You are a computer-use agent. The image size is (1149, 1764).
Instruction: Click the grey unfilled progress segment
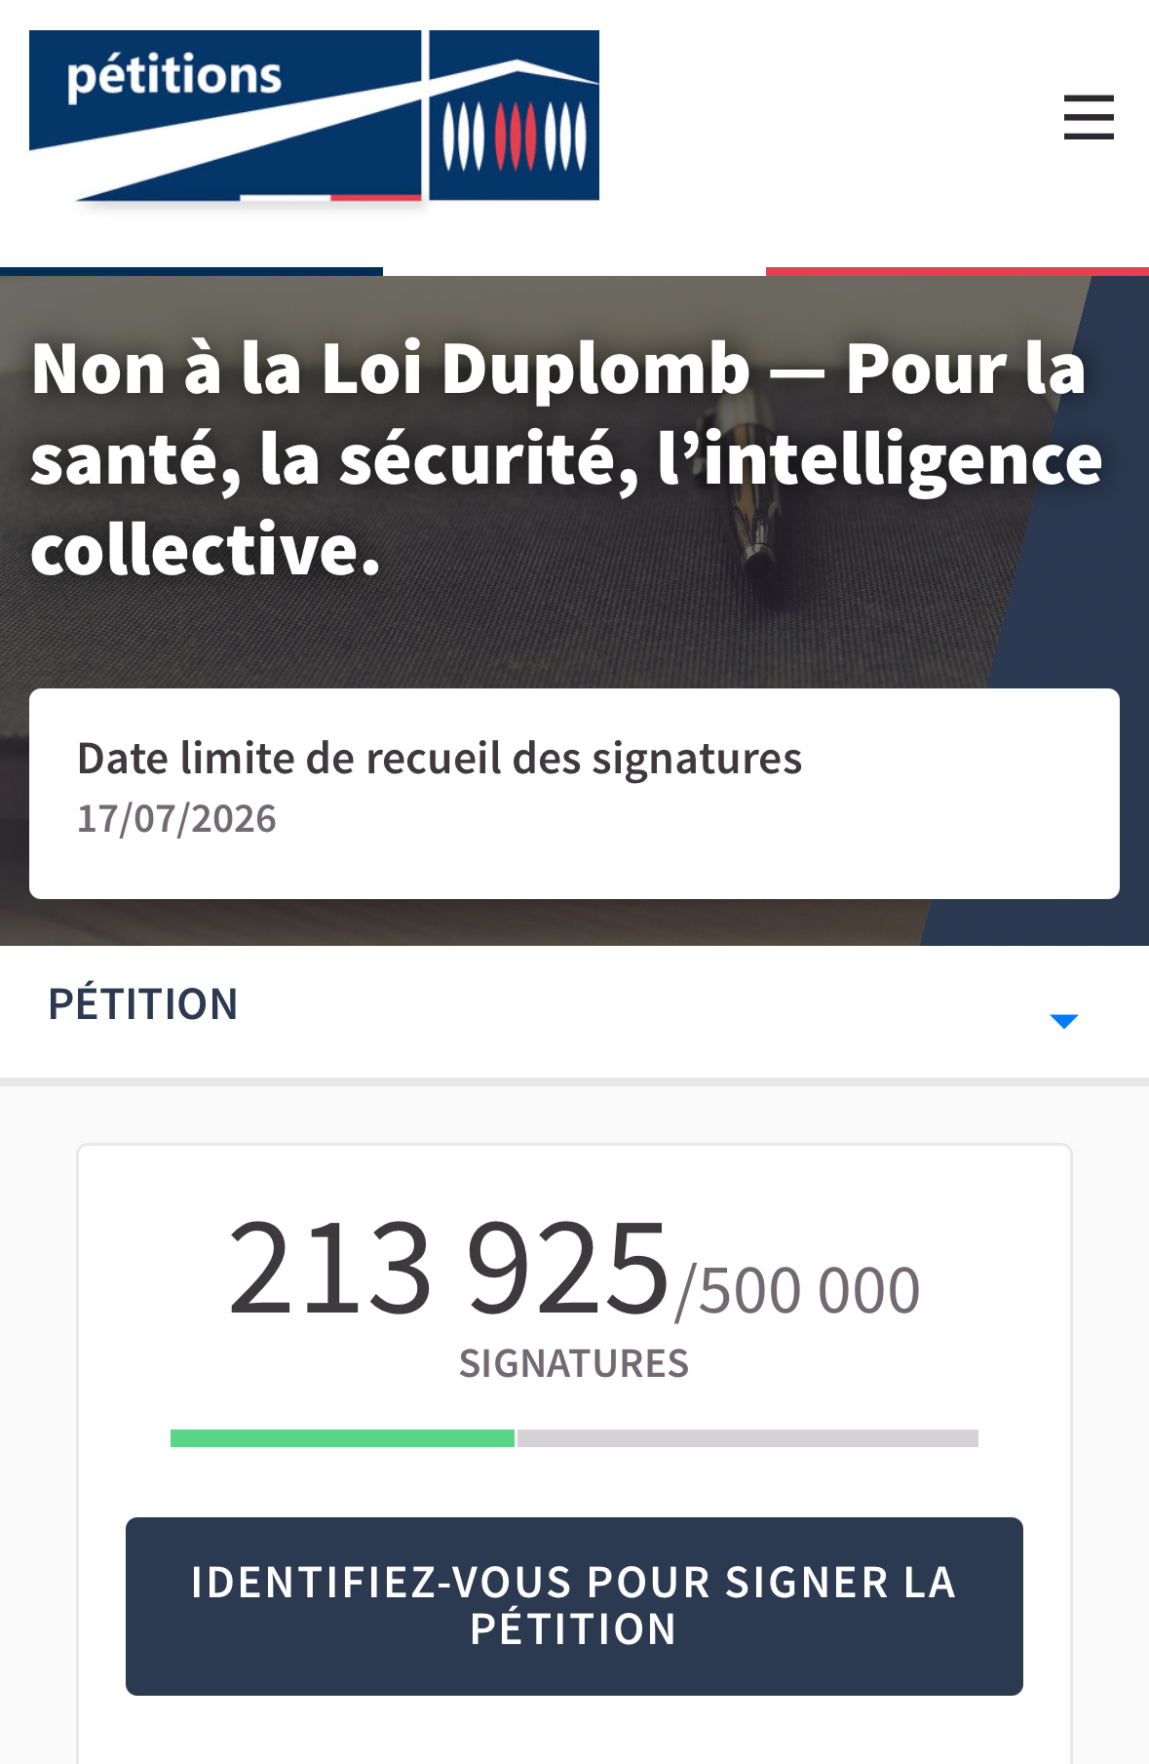point(747,1438)
